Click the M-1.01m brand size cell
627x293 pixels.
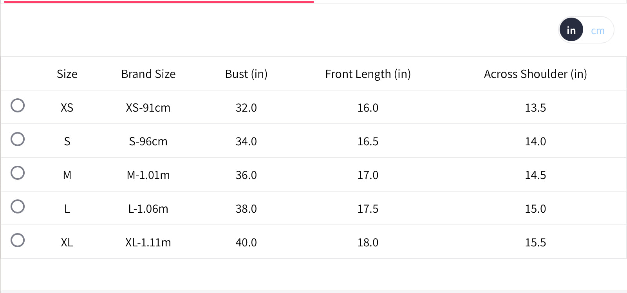[148, 175]
